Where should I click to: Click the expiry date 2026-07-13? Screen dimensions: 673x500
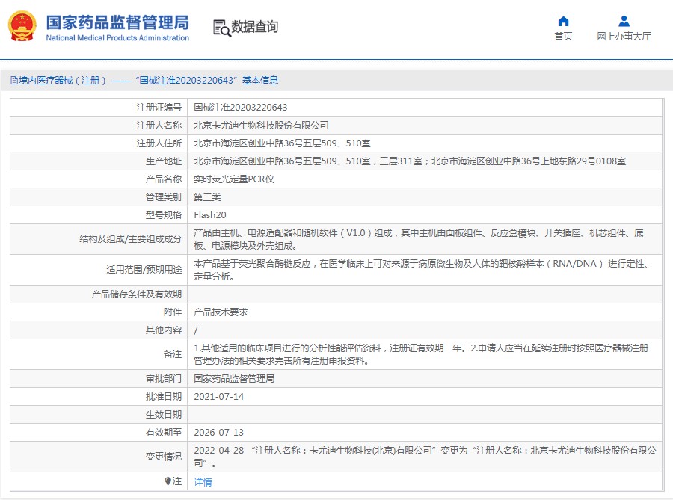pyautogui.click(x=219, y=433)
